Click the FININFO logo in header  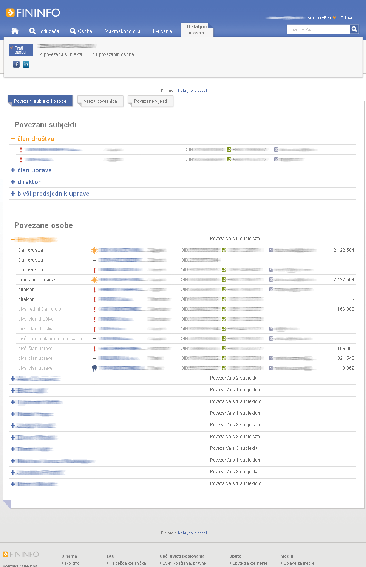pyautogui.click(x=33, y=13)
